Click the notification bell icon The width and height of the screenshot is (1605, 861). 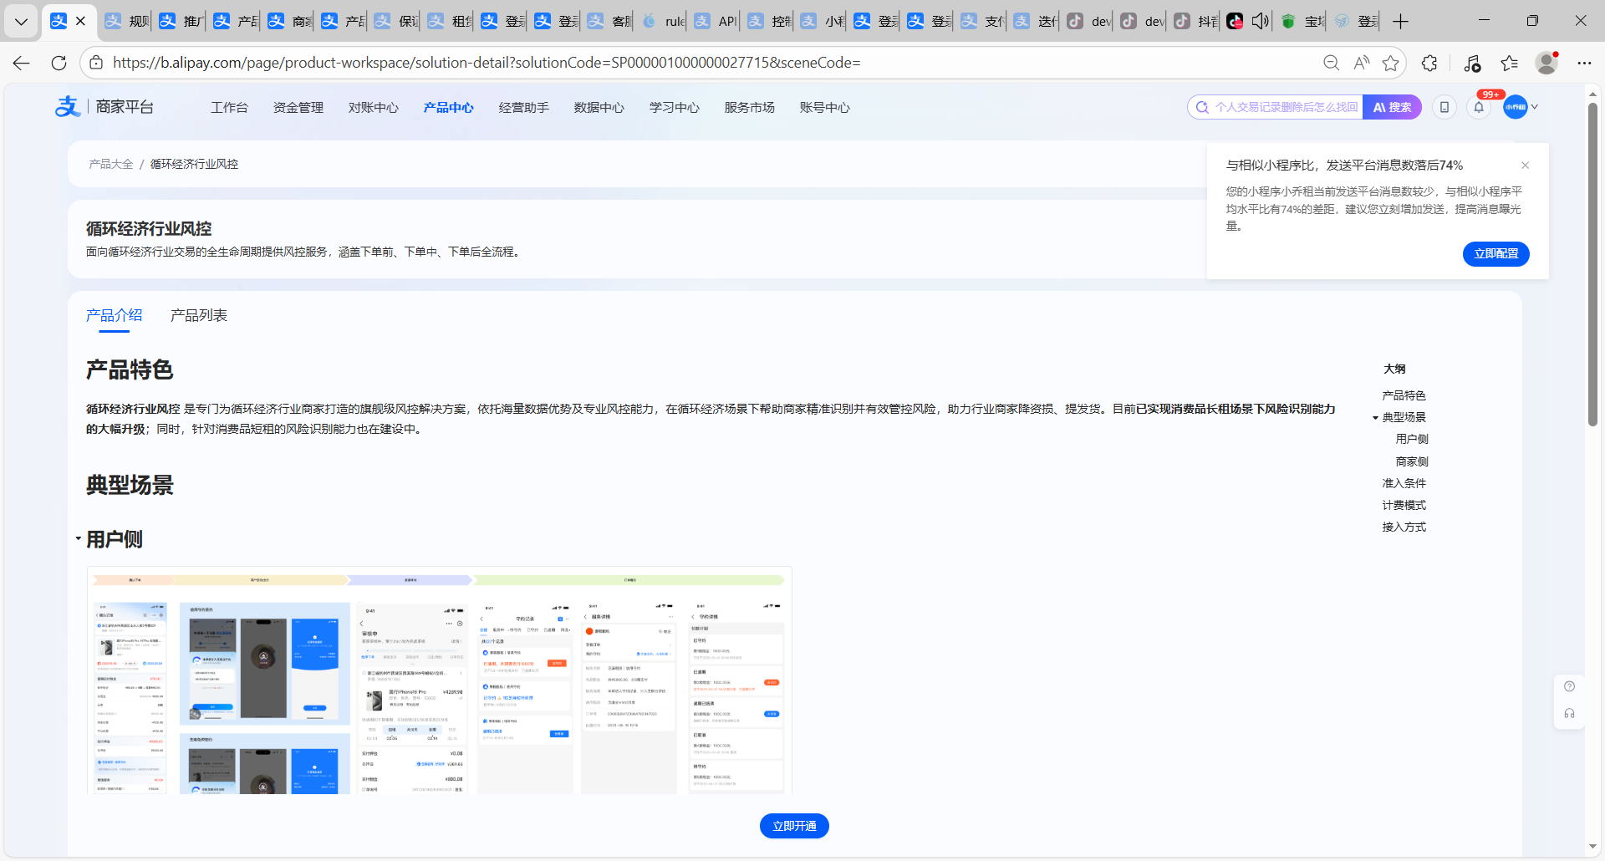coord(1479,107)
